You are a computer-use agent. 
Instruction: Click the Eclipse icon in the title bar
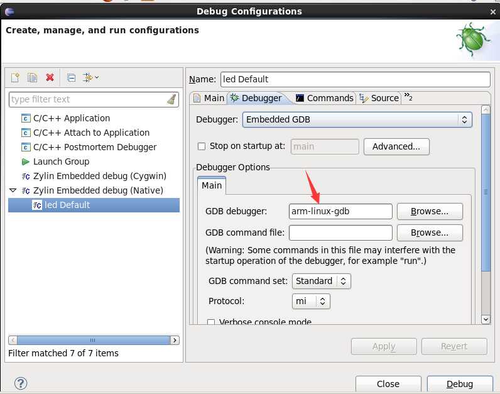[x=9, y=12]
